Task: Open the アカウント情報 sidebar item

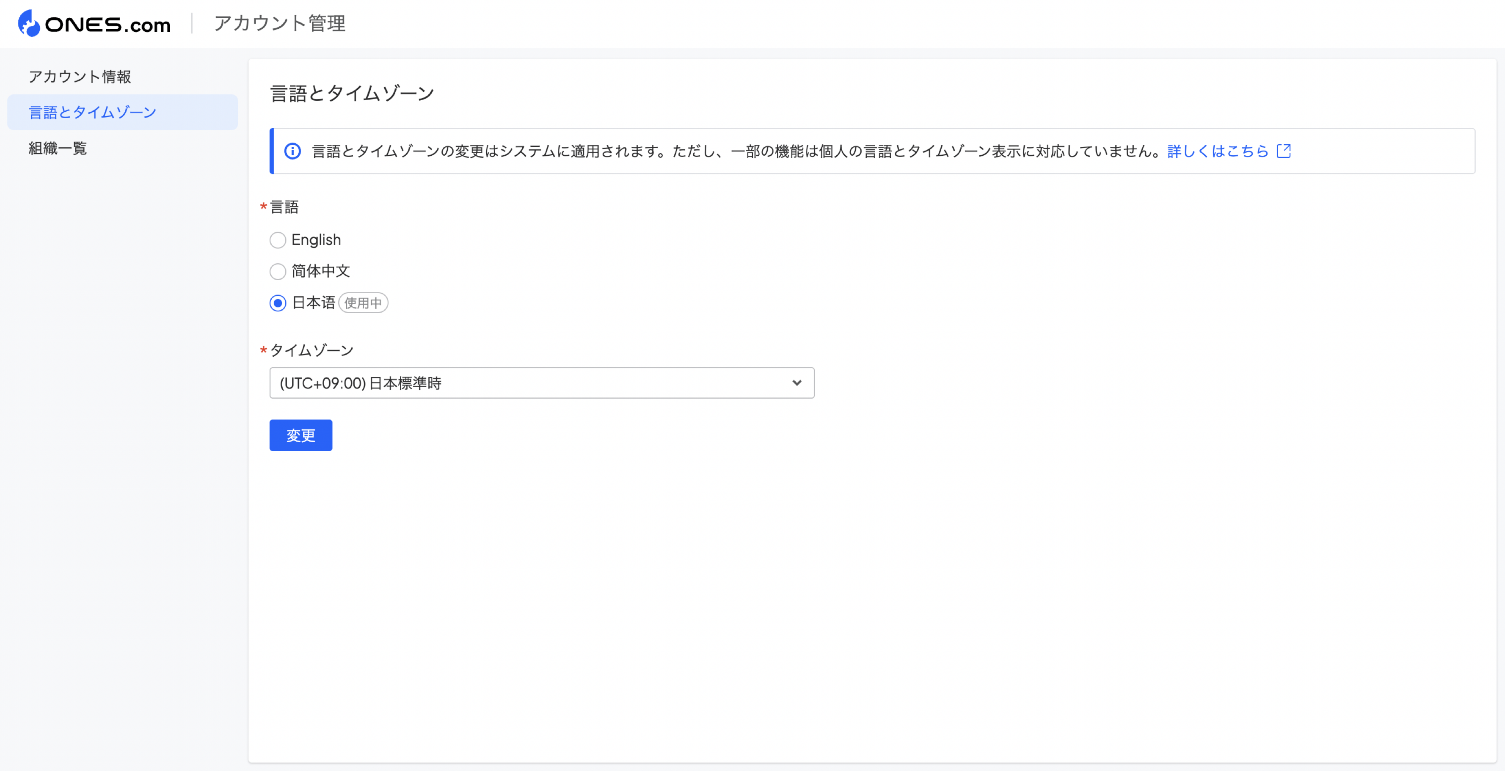Action: click(80, 77)
